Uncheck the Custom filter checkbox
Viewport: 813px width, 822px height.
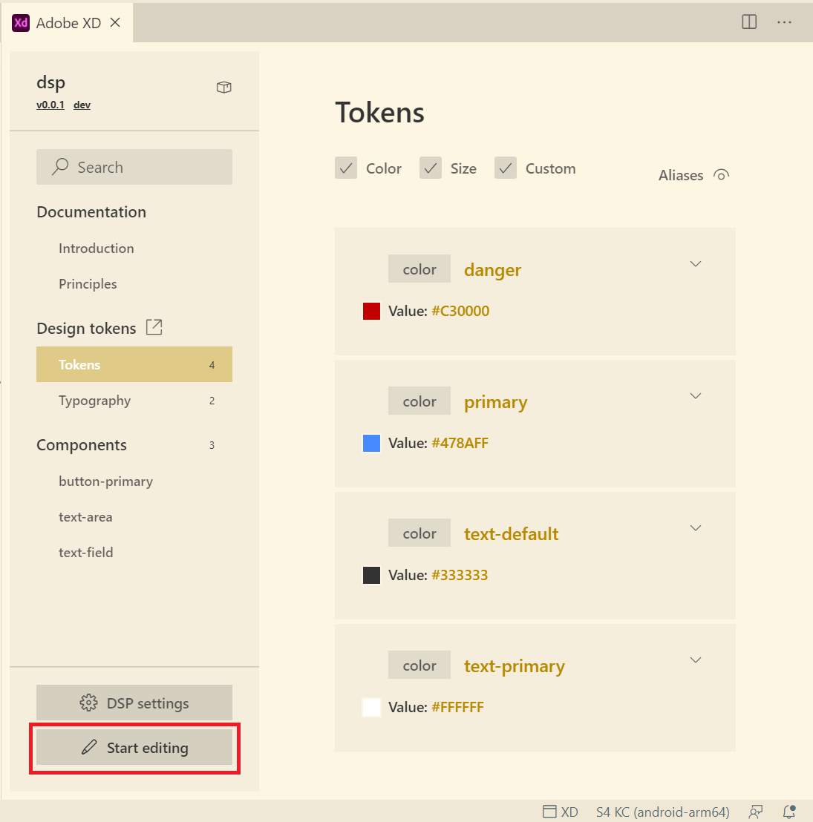(506, 168)
